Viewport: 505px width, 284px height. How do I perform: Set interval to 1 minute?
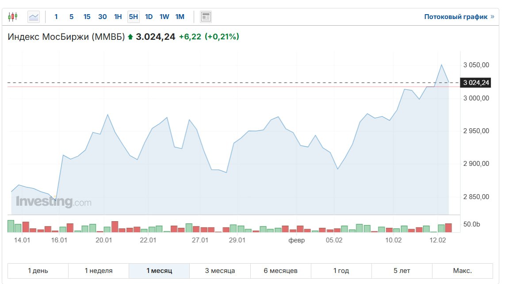tap(56, 17)
